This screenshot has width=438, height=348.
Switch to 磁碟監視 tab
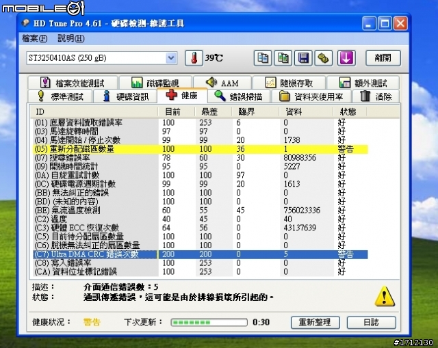coord(155,83)
